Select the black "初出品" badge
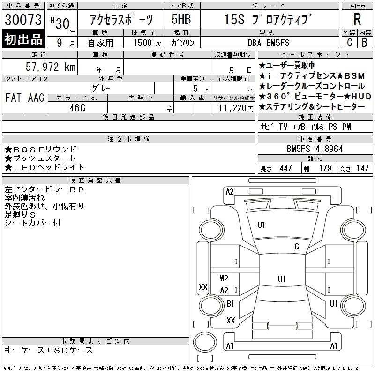Viewport: 375px width, 375px height. tap(23, 38)
